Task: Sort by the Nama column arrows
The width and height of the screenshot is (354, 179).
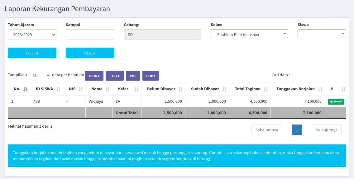Action: [108, 89]
